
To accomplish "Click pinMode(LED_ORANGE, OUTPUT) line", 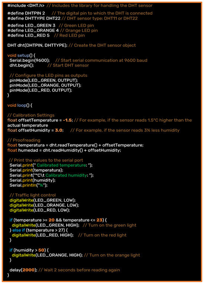I will 45,85.
